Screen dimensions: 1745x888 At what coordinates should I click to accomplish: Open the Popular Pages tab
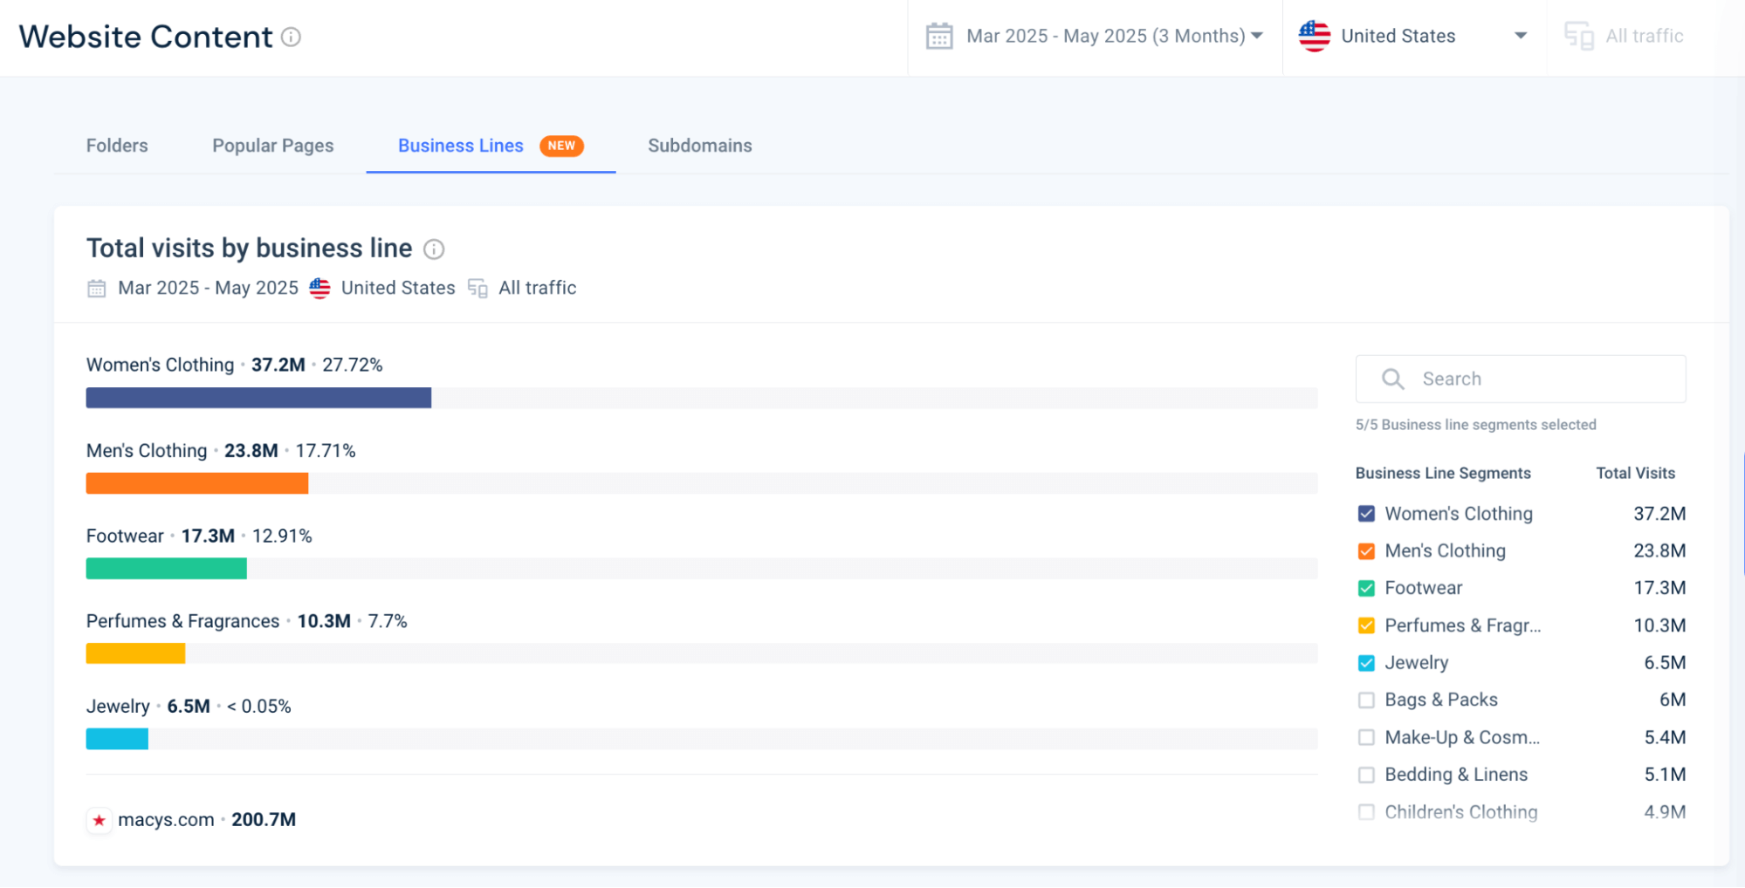pos(272,146)
